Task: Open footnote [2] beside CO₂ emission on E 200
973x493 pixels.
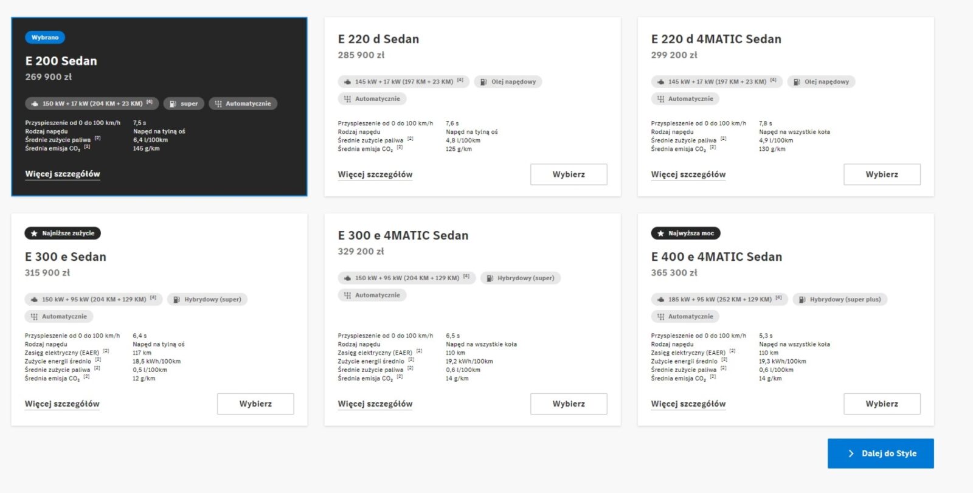Action: point(87,147)
